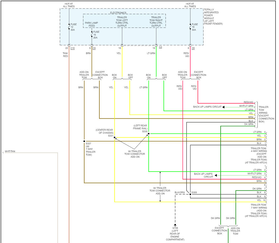
Task: Select connector label "C10"
Action: [x=72, y=48]
